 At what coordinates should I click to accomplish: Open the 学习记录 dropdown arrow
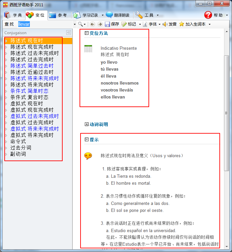coord(103,15)
